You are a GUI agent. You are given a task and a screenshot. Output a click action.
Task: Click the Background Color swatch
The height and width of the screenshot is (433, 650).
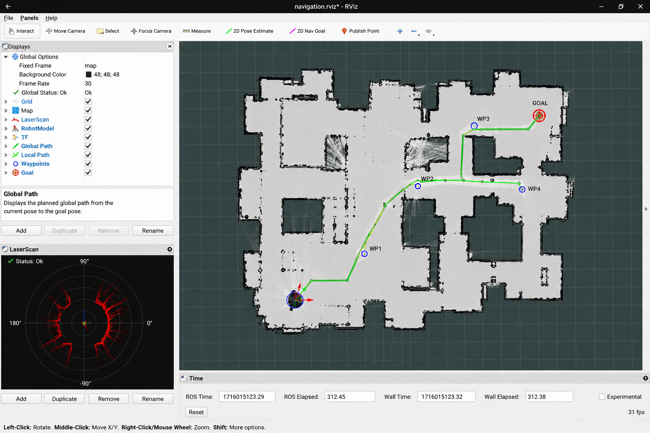(88, 74)
